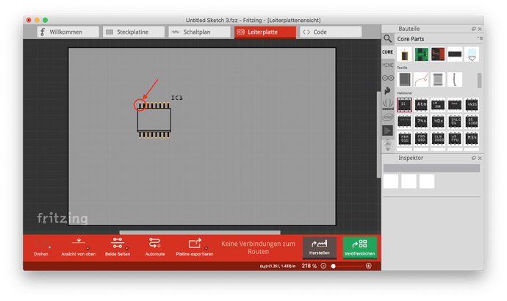Switch to the Leiterplatte tab
The image size is (507, 301).
[265, 32]
